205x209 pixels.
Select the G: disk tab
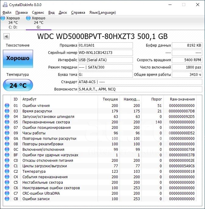(38, 23)
